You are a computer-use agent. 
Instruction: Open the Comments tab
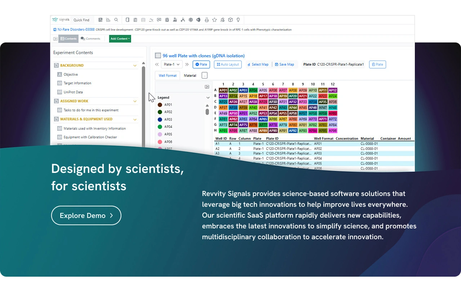(x=90, y=39)
